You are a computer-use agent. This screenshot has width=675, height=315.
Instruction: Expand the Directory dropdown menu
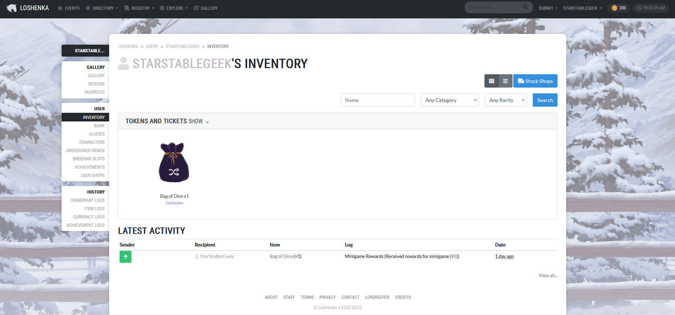101,8
